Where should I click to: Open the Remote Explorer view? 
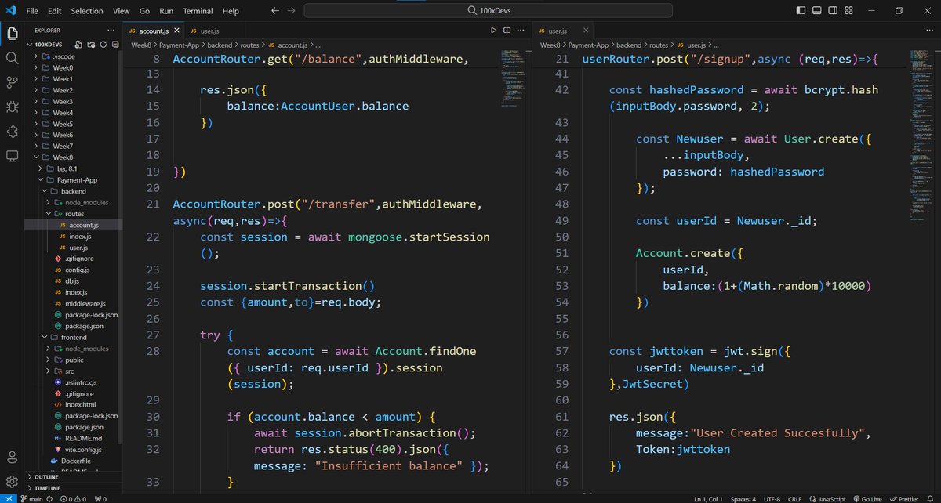(x=12, y=156)
